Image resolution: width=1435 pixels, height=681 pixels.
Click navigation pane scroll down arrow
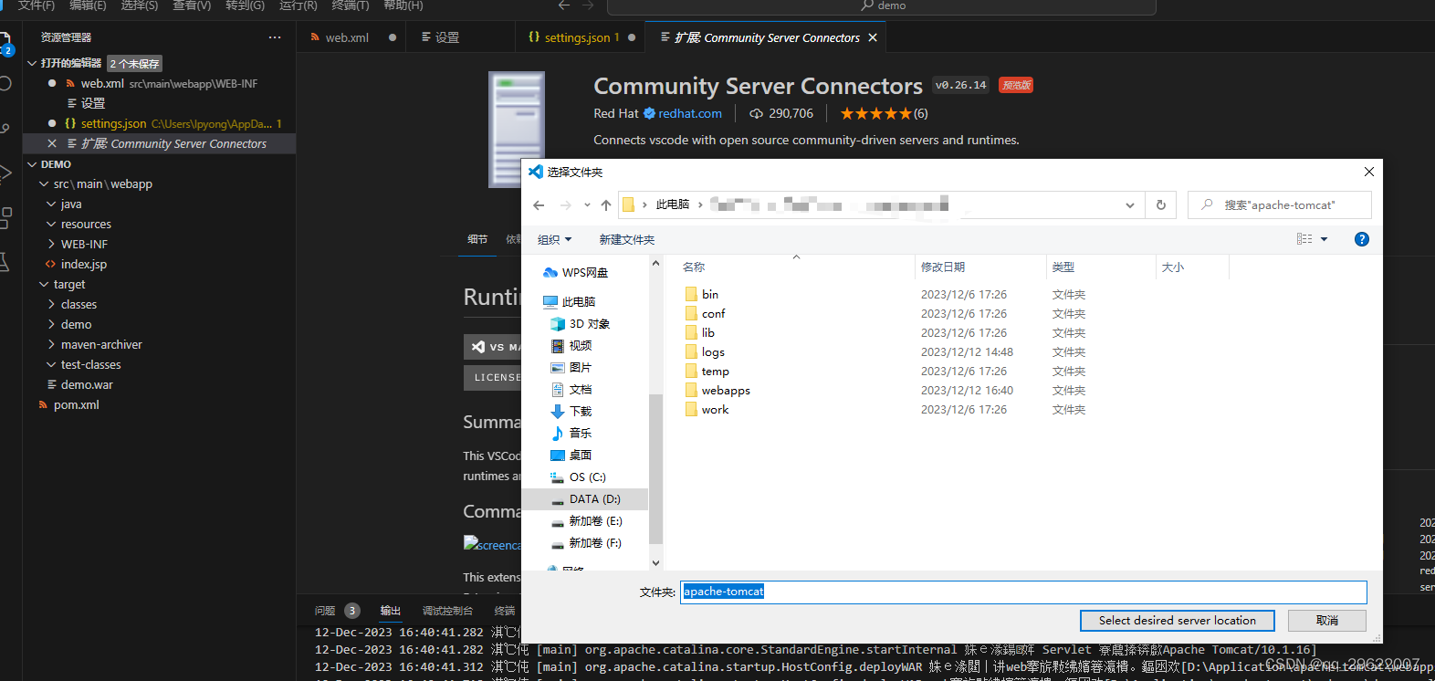655,563
